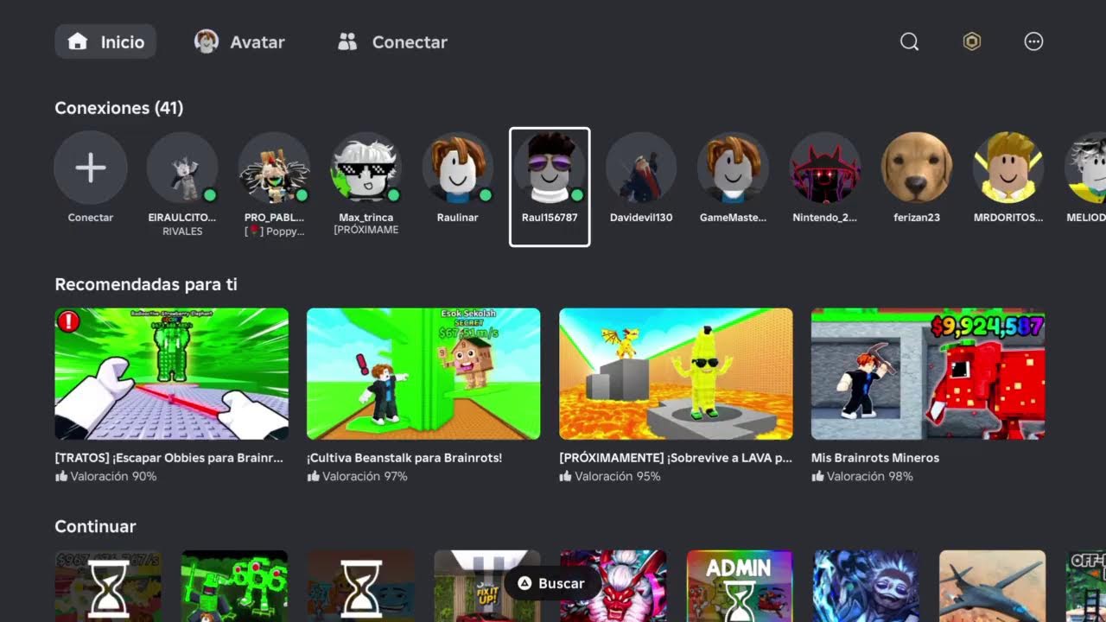Select the Inicio tab
This screenshot has height=622, width=1106.
coord(105,41)
